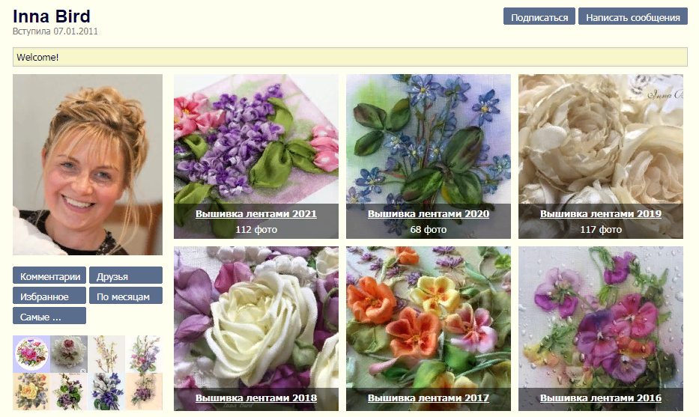Open the Вышивка лентами 2020 album link
Viewport: 699px width, 417px height.
tap(429, 214)
